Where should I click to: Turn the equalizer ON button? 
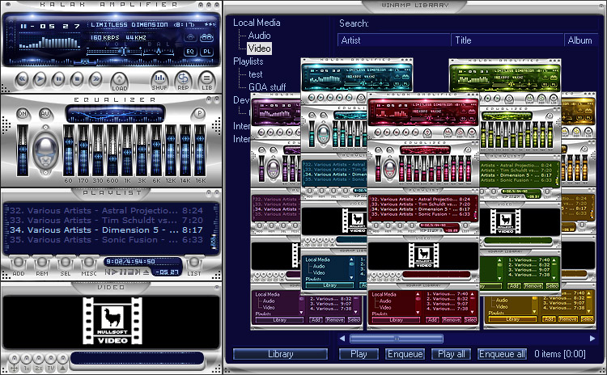point(22,113)
